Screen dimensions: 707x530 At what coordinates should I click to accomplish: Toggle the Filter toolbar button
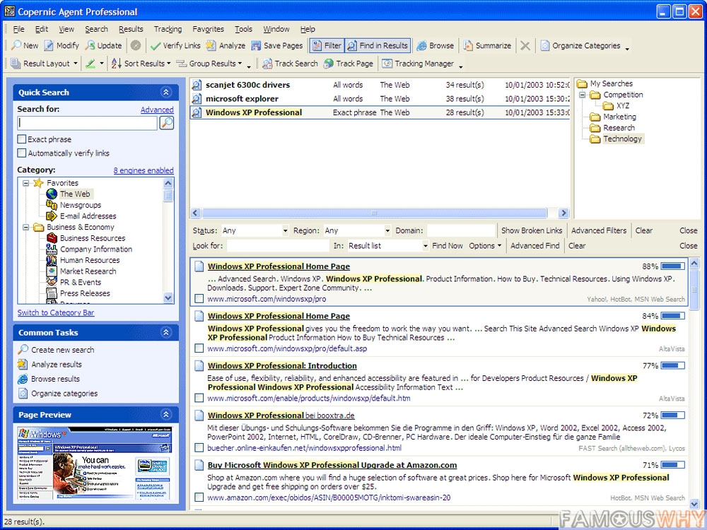pos(327,45)
